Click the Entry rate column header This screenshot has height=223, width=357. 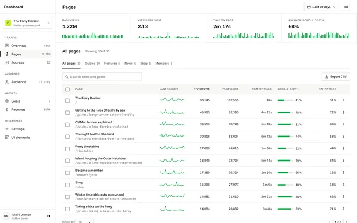pyautogui.click(x=327, y=89)
